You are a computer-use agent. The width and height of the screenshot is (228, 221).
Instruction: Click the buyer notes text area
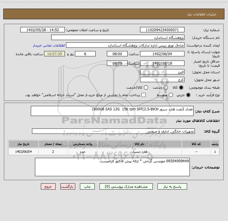point(112,167)
